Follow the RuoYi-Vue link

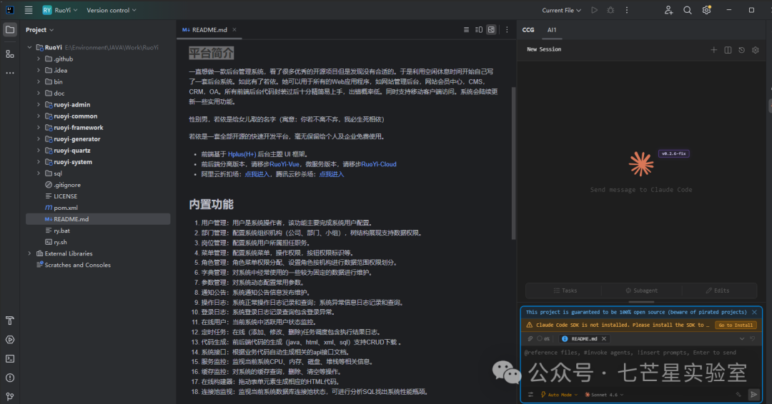(284, 164)
